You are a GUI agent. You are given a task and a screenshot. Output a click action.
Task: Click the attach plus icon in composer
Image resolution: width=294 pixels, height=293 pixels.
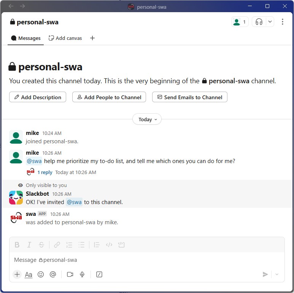17,274
